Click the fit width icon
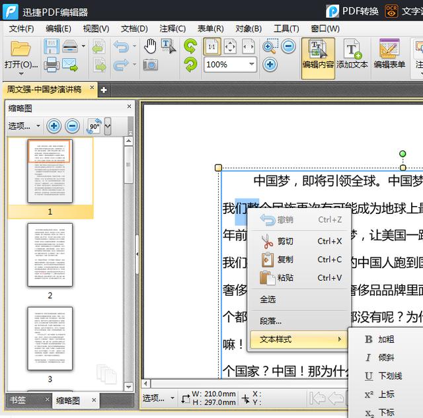Screen dimensions: 423x418 tap(249, 47)
